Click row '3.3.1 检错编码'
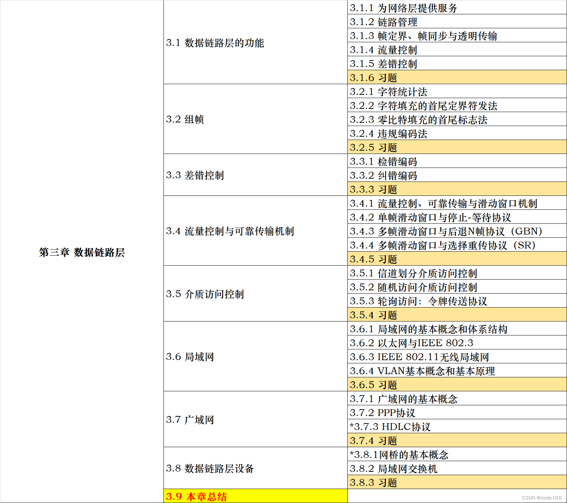Viewport: 567px width, 503px height. [457, 161]
